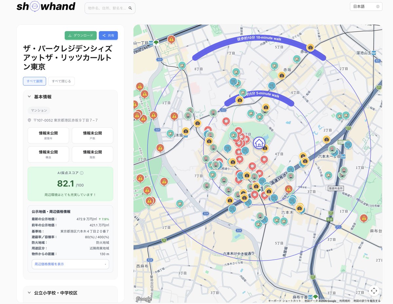Click the warning marker near 丹波谷坂
Screen dimensions: 393x304
click(288, 189)
